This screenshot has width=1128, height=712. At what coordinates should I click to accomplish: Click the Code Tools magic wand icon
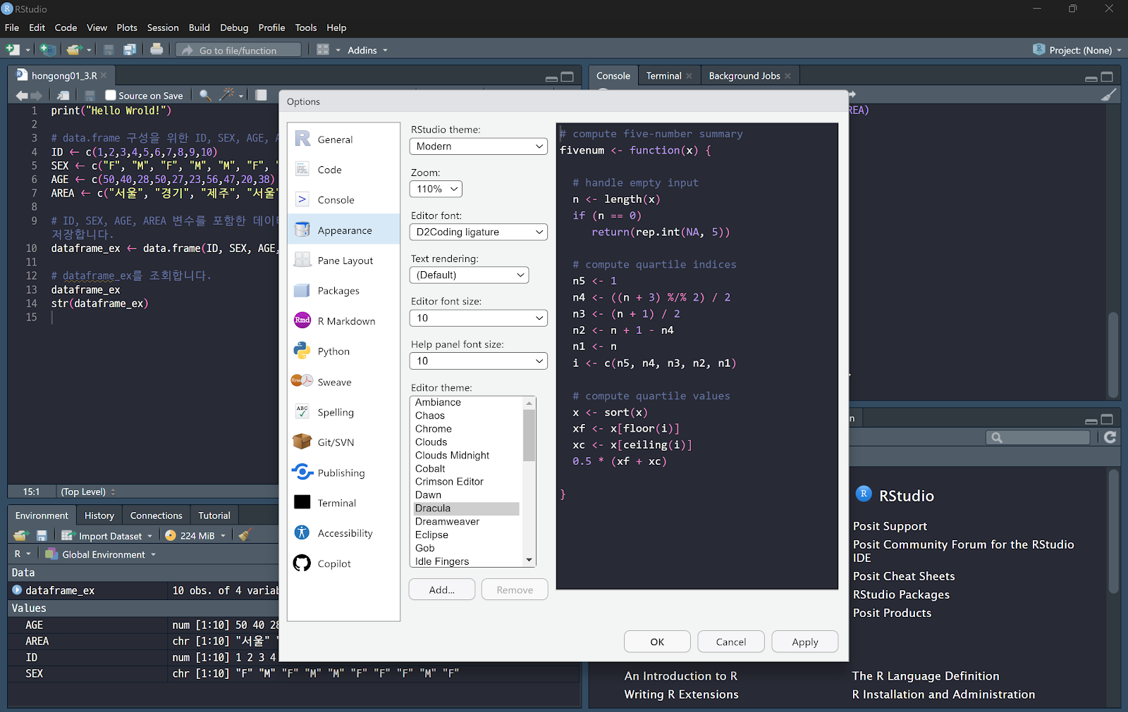pyautogui.click(x=227, y=94)
